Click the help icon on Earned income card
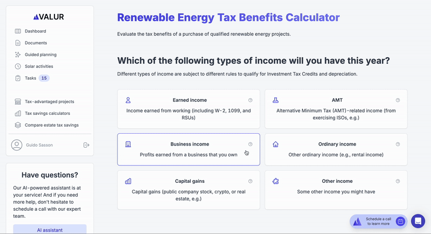Screen dimensions: 431x234 click(x=250, y=100)
